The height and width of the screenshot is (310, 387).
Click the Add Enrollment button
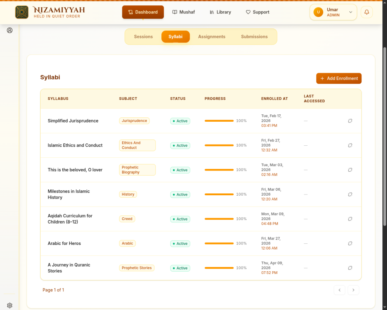[x=339, y=78]
